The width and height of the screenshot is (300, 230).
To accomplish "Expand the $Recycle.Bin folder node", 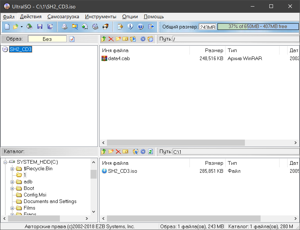I will pyautogui.click(x=12, y=169).
